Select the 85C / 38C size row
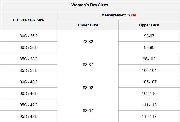The width and height of the screenshot is (180, 122). [28, 59]
